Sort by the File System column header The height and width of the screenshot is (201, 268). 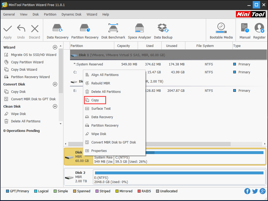tap(209, 46)
